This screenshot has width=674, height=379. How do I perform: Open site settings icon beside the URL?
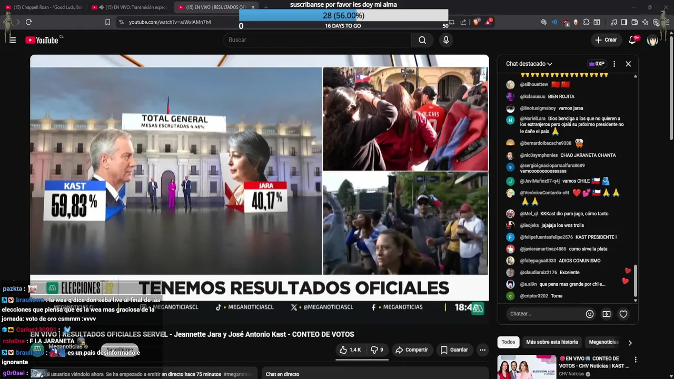point(121,22)
